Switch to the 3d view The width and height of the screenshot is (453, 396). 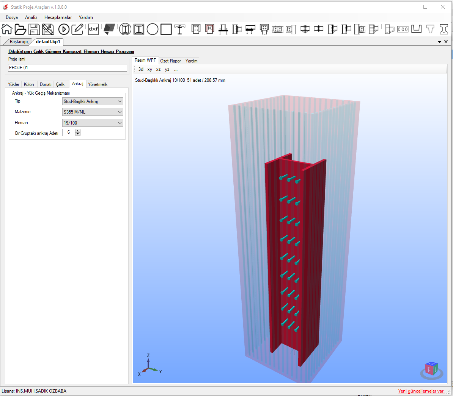(141, 69)
